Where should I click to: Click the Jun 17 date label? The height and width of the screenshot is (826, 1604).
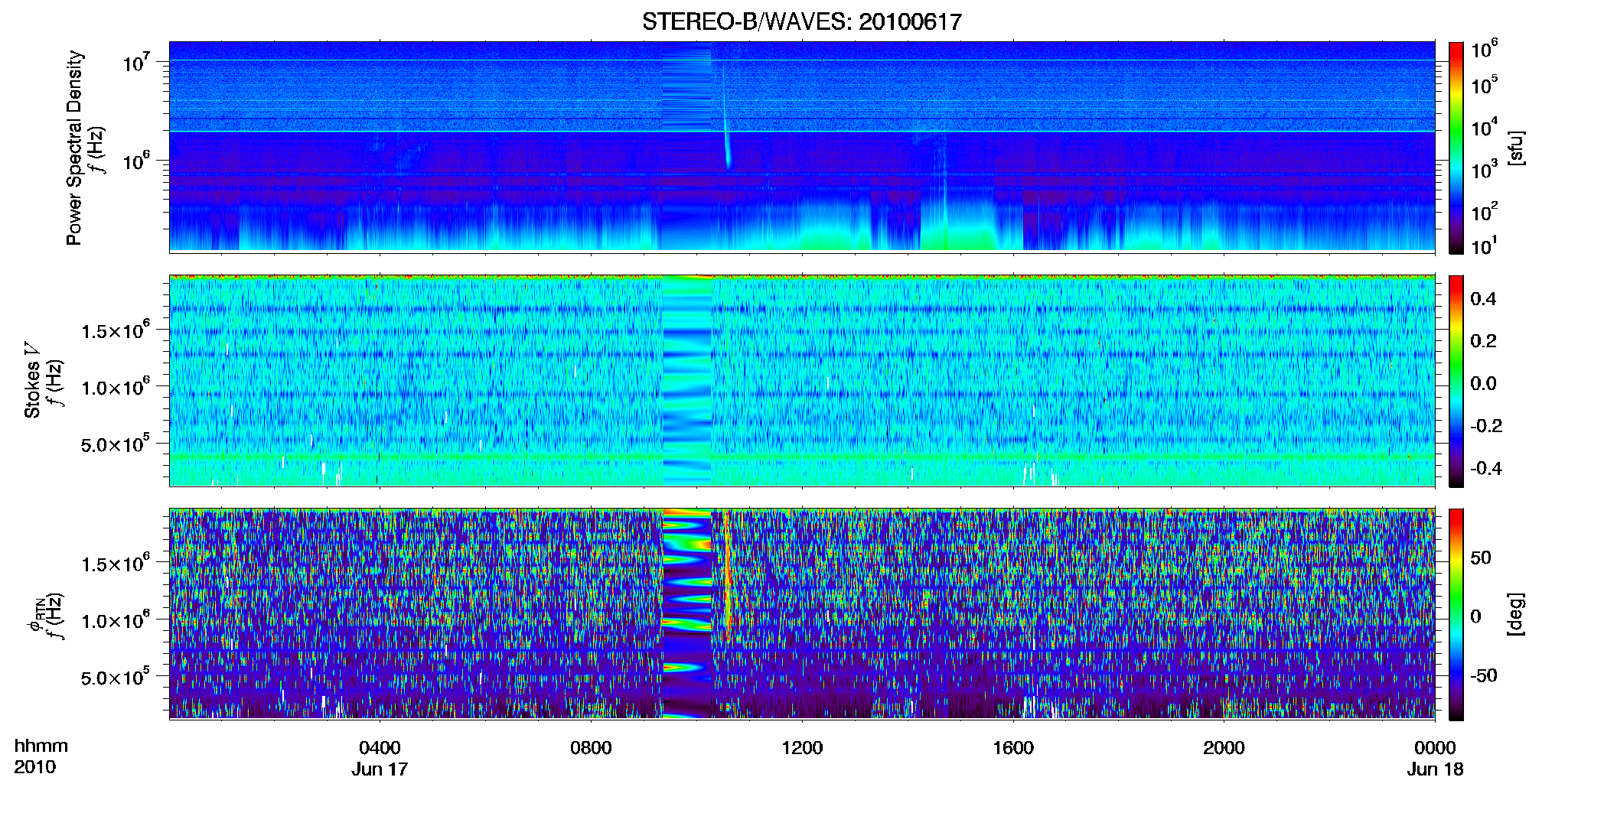click(380, 769)
